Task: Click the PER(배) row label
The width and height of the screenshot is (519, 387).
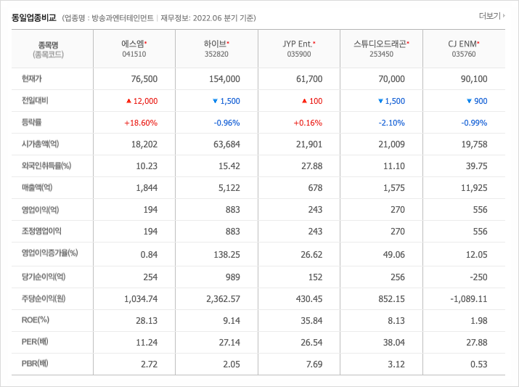Action: pos(35,342)
